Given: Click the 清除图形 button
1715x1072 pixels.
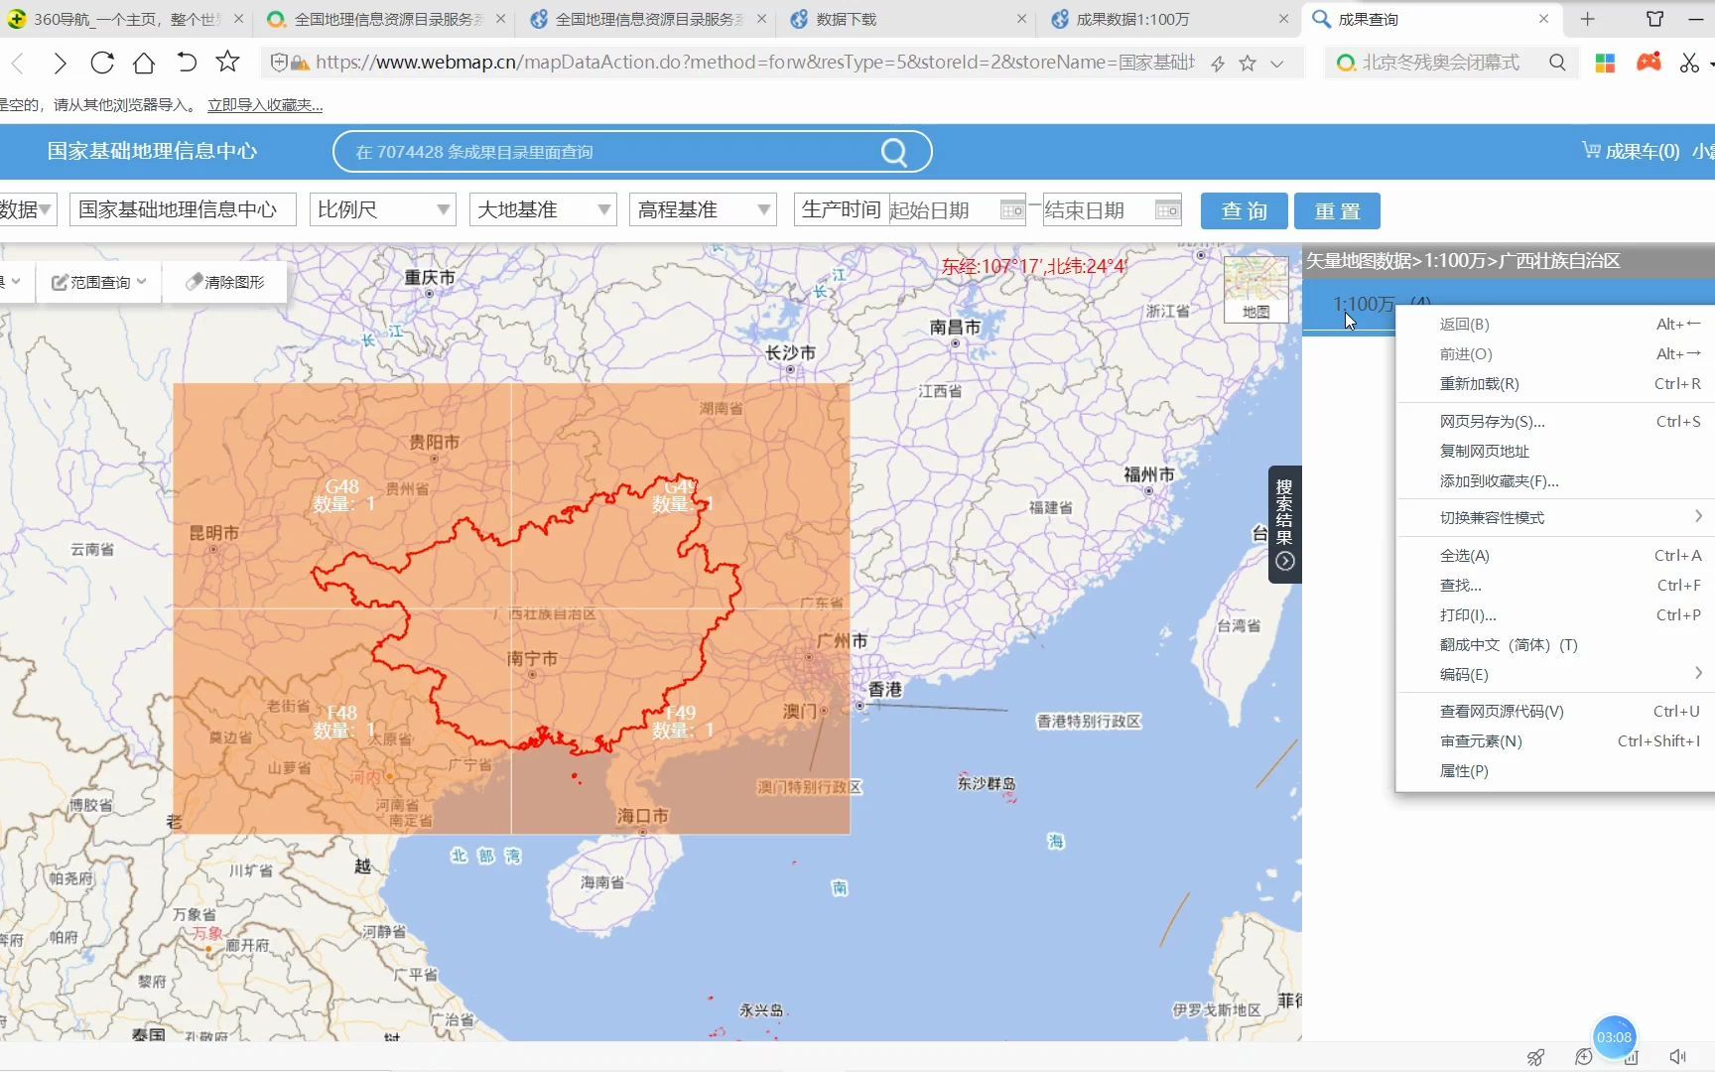Looking at the screenshot, I should [225, 282].
